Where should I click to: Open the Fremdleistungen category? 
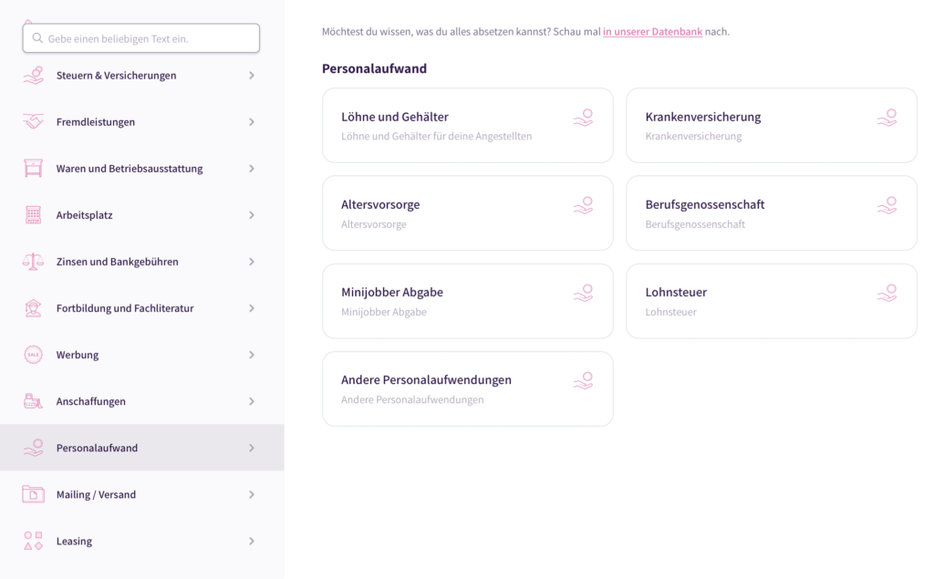[x=96, y=122]
